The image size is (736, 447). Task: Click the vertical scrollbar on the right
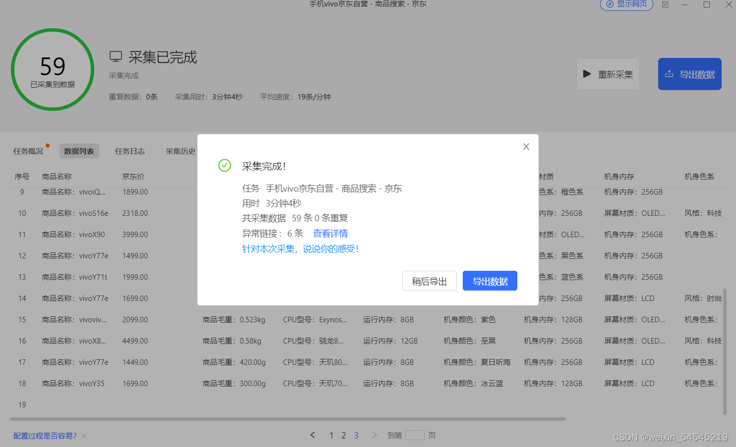(x=725, y=351)
